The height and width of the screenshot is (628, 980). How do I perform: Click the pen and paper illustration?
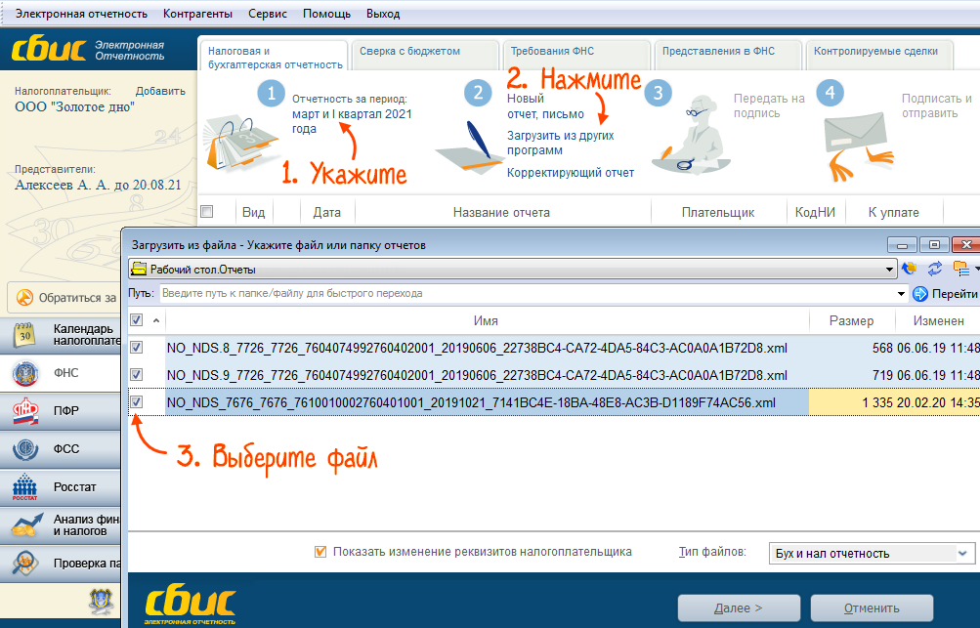469,148
